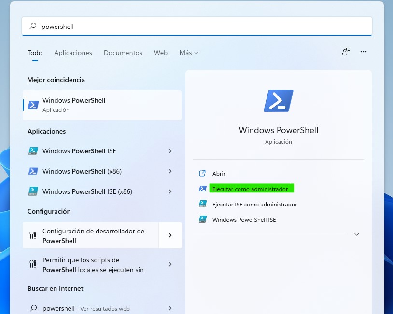Click Abrir in the details pane
393x314 pixels.
click(219, 174)
